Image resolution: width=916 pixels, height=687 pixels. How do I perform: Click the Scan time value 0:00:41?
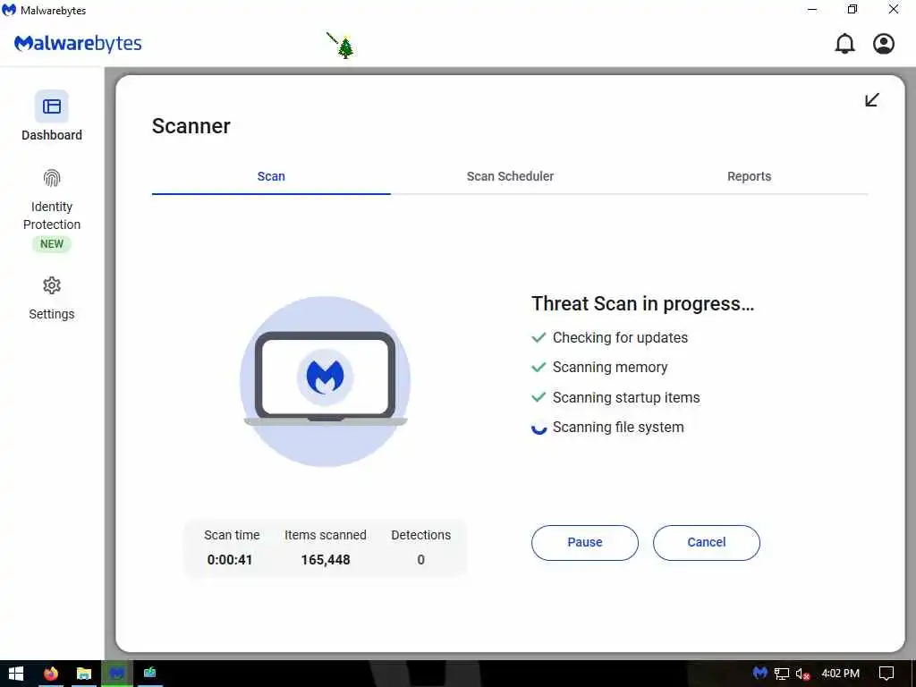point(230,560)
